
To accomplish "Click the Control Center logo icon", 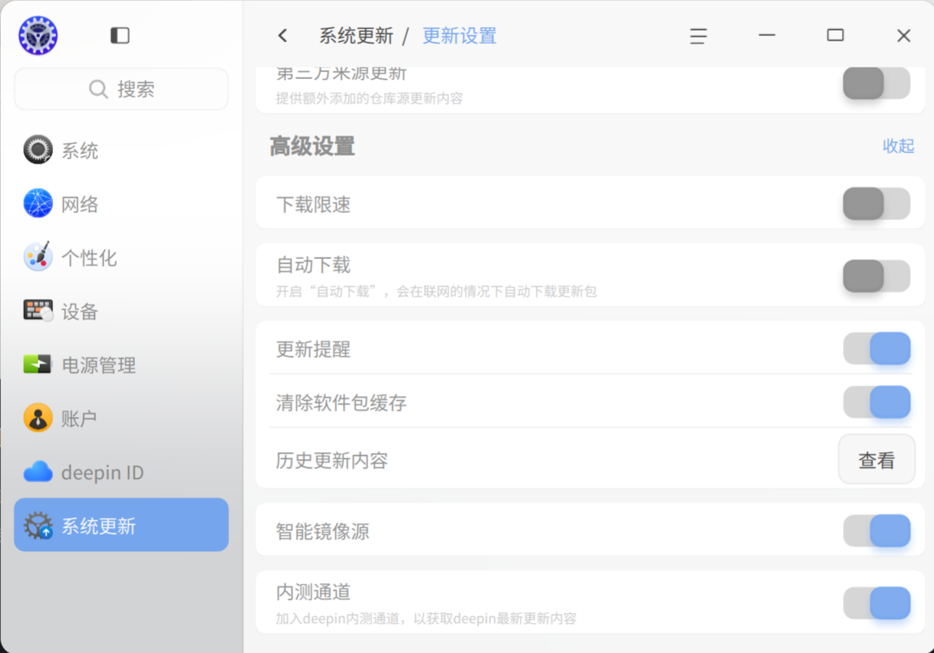I will point(38,35).
